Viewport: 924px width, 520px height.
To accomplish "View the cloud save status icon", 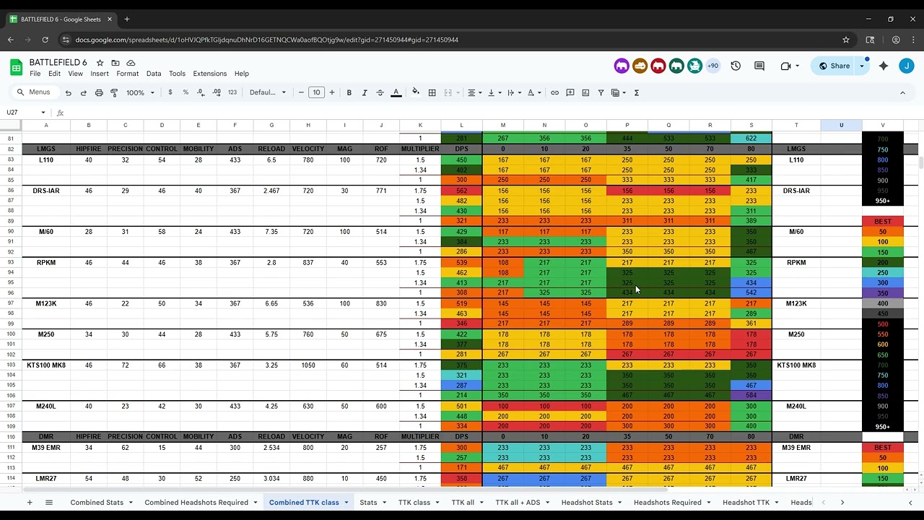I will coord(131,63).
